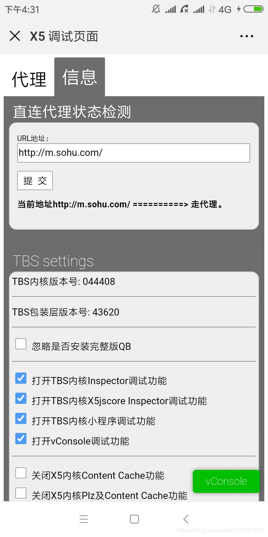This screenshot has height=537, width=268.
Task: Uncheck 打开TBS内核Inspector调试功能
Action: click(21, 378)
